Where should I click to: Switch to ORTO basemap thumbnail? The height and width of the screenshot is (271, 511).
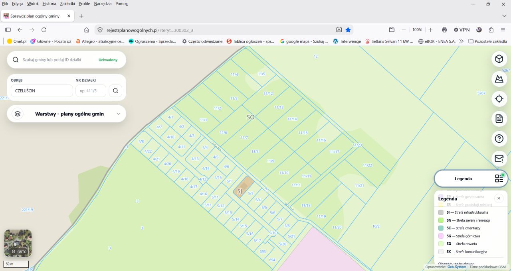click(18, 243)
